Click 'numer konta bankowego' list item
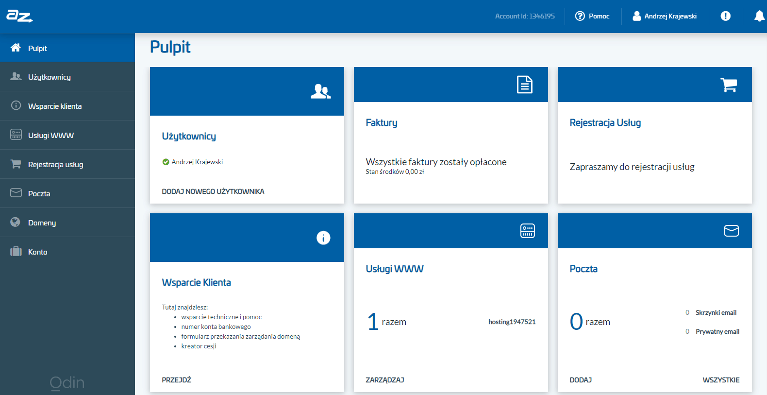The image size is (767, 395). coord(216,326)
